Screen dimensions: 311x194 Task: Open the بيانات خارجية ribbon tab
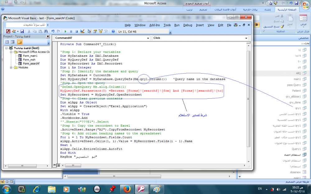[250, 10]
